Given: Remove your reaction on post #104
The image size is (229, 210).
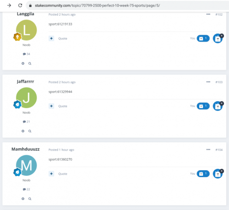Looking at the screenshot, I should pos(222,171).
